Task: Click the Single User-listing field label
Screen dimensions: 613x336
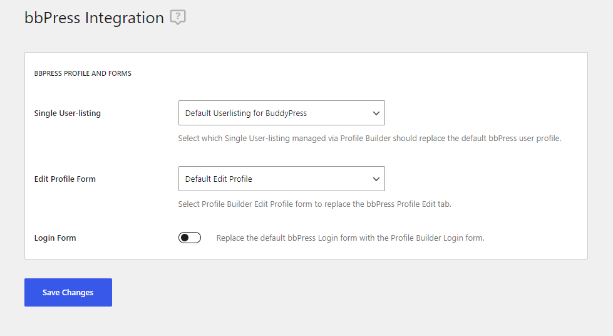Action: coord(67,113)
